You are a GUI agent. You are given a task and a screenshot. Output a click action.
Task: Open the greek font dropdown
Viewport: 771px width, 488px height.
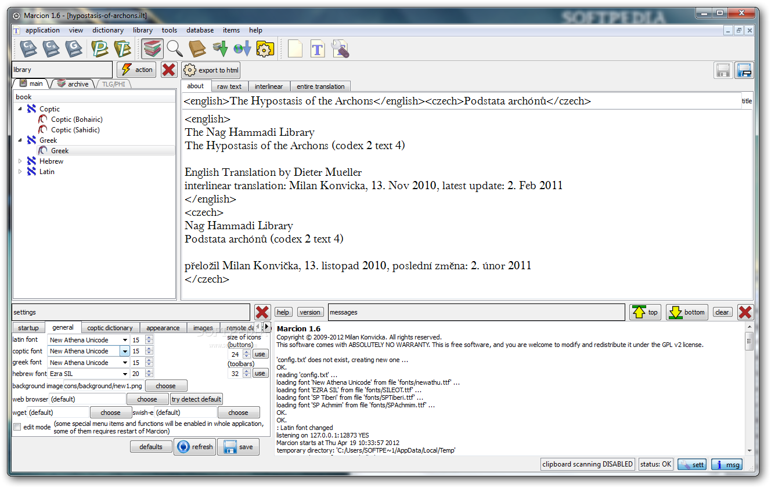[124, 363]
